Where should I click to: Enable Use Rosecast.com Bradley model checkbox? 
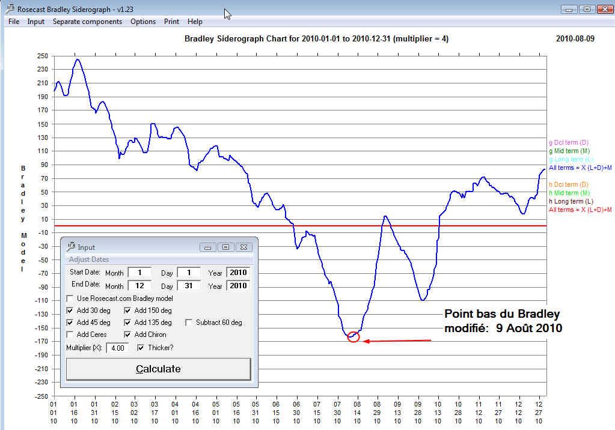71,298
